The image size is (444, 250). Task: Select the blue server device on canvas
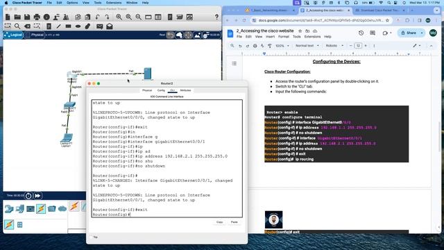tap(148, 74)
